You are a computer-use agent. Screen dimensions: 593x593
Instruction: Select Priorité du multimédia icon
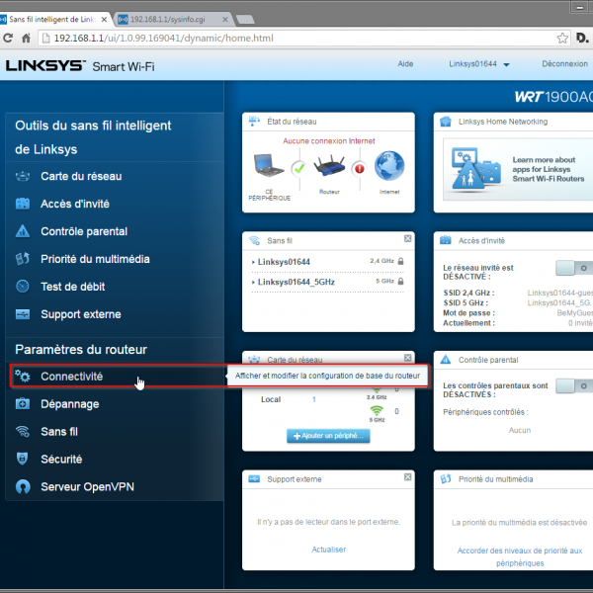(23, 260)
